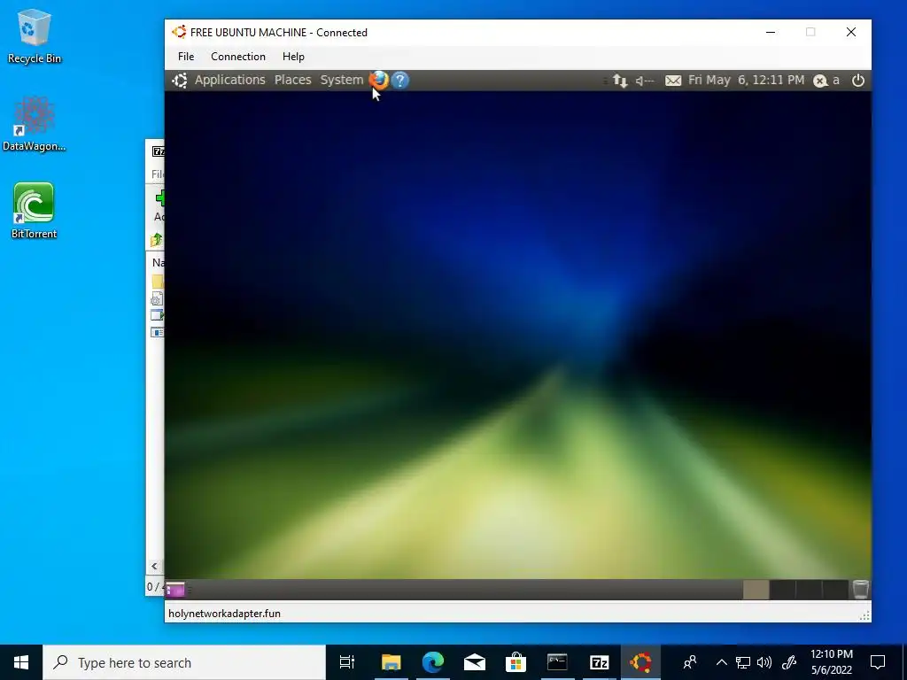Click the Ubuntu logo on the panel

[x=179, y=81]
